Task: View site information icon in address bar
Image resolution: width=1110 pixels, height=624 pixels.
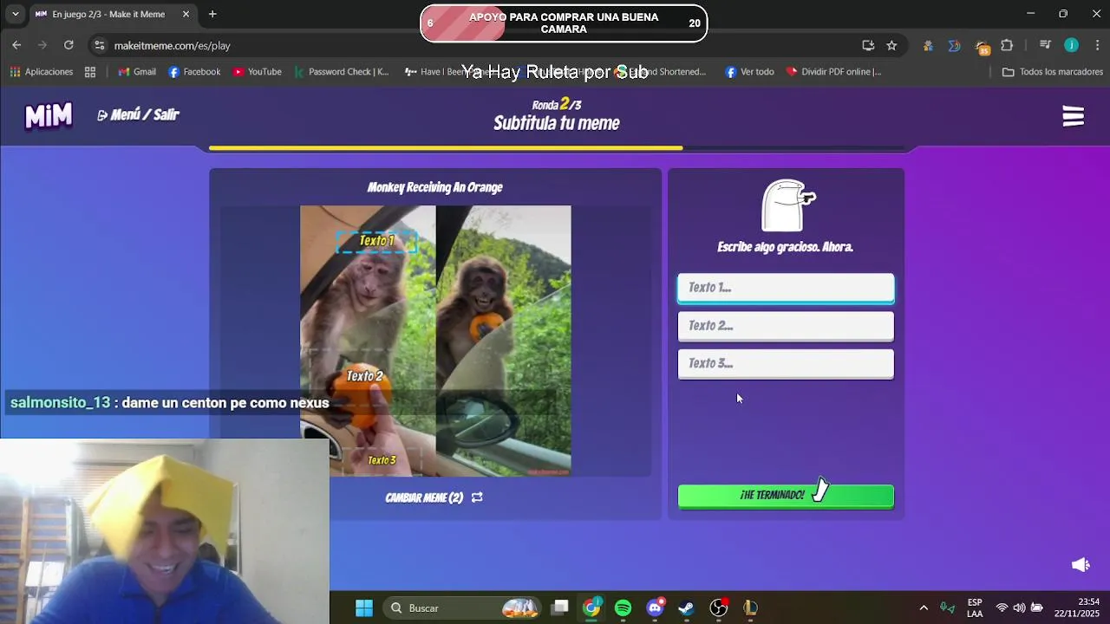Action: click(x=99, y=45)
